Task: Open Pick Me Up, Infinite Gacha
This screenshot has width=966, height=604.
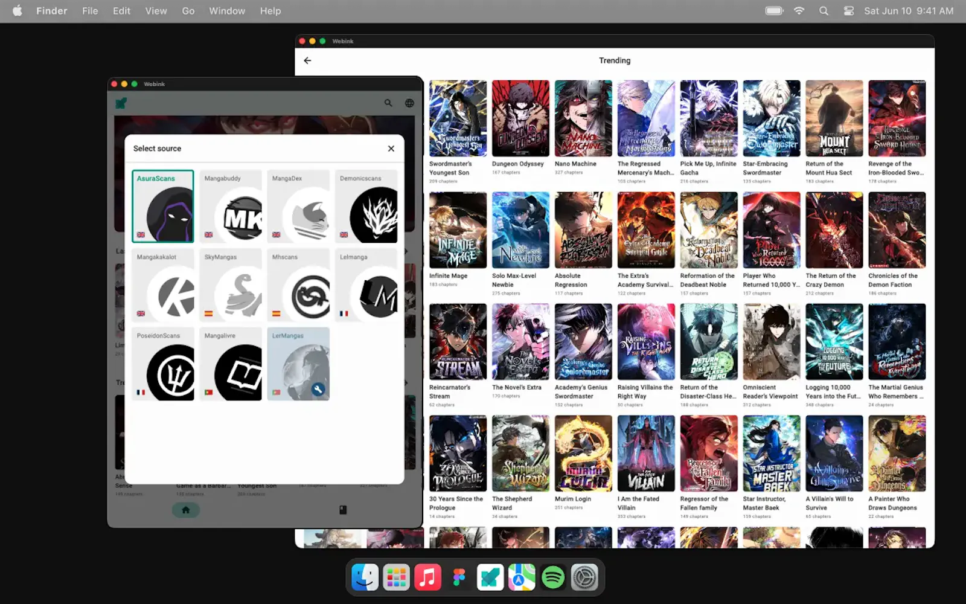Action: tap(709, 118)
